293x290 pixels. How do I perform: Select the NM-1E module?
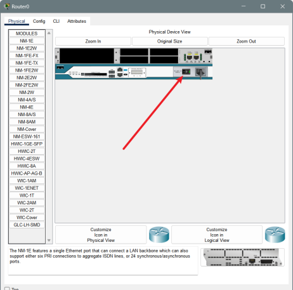tap(27, 41)
